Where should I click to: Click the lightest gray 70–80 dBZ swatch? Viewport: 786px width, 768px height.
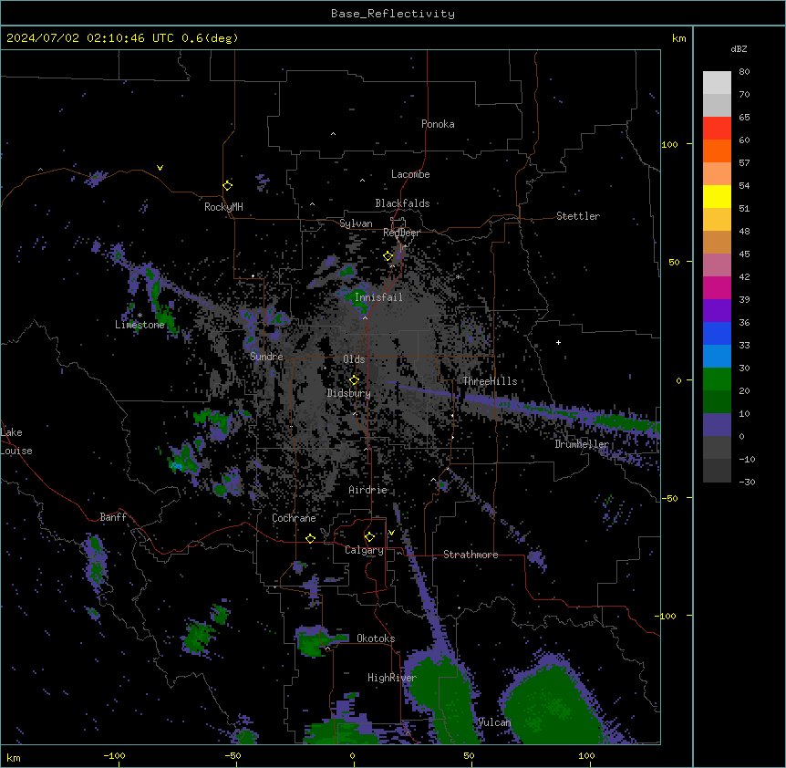(717, 83)
